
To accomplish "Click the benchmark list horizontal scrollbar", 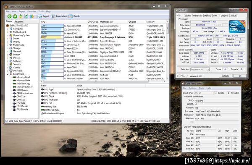I will [x=103, y=81].
